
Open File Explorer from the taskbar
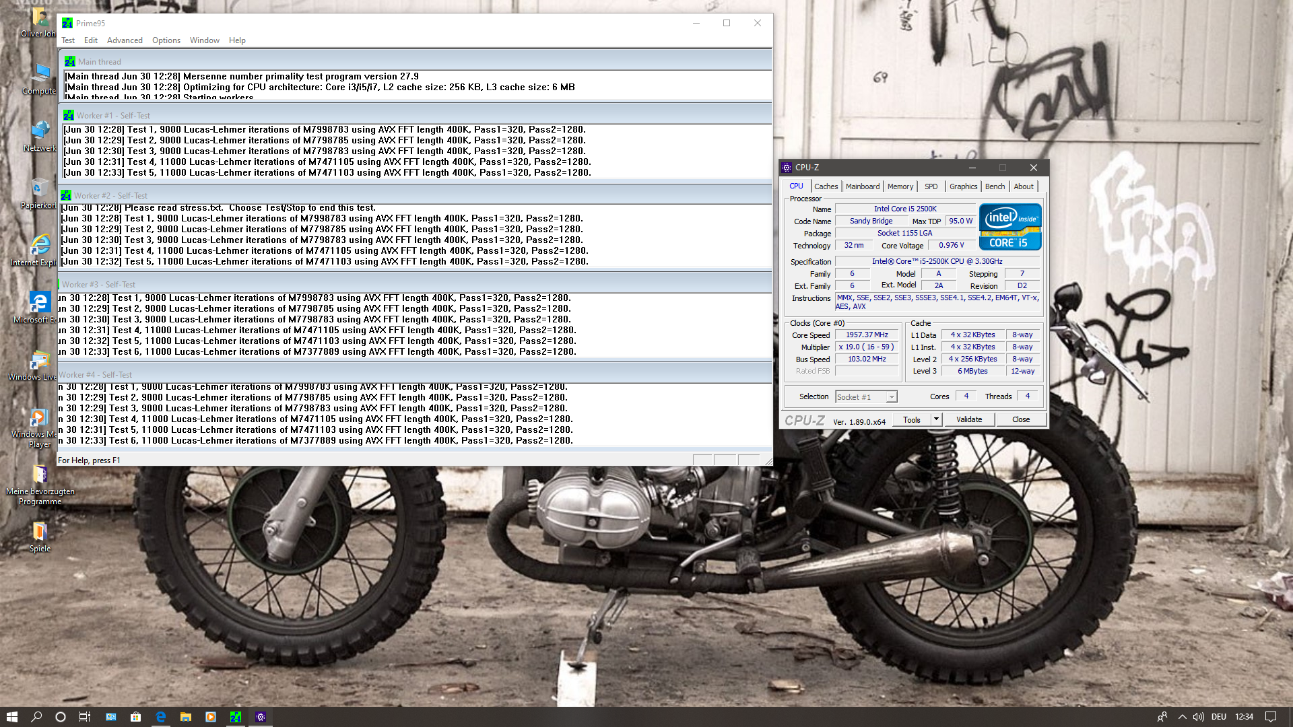tap(185, 717)
